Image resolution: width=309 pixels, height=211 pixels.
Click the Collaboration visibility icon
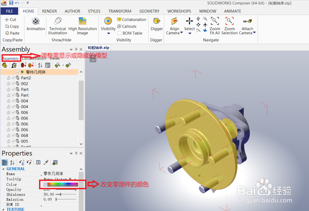pyautogui.click(x=119, y=19)
